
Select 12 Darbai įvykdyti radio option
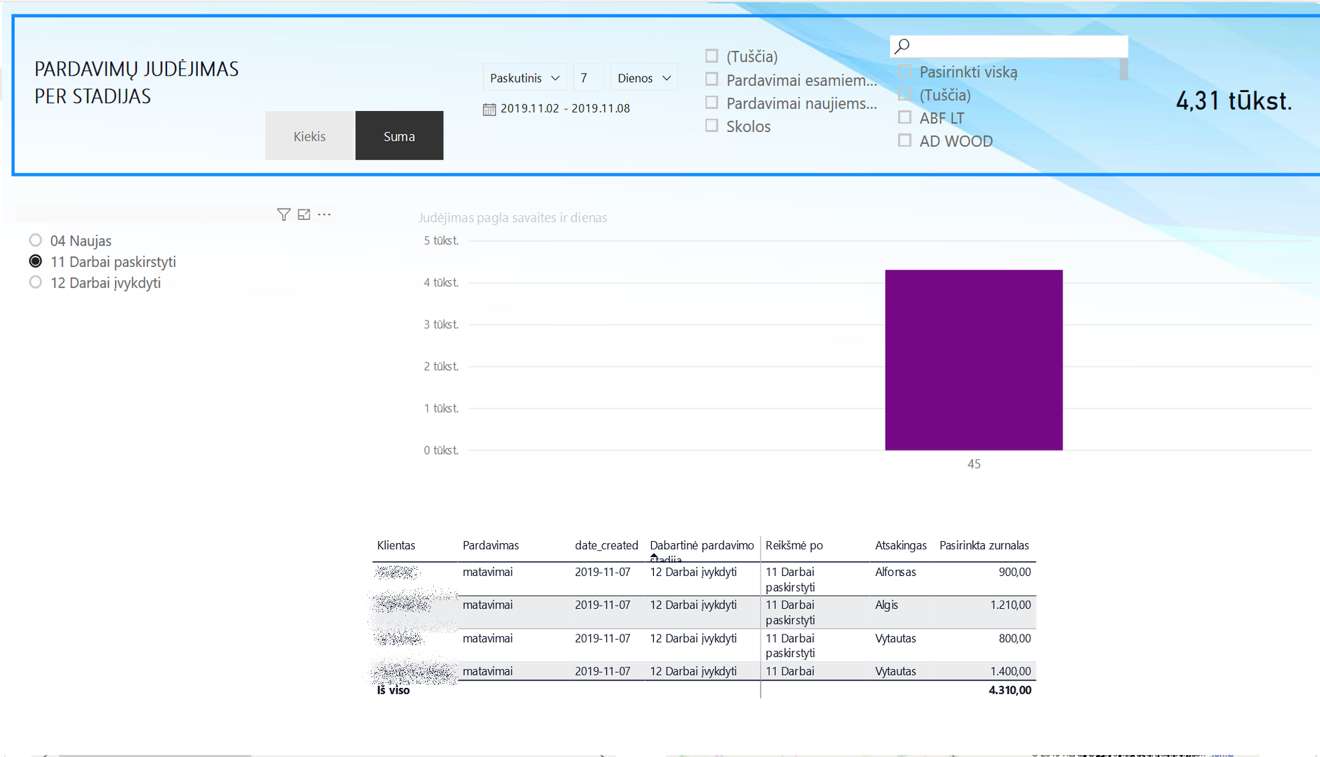tap(36, 282)
